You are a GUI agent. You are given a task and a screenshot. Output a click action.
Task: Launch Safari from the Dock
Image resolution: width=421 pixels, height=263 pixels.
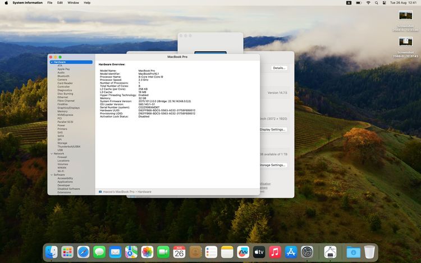pyautogui.click(x=83, y=252)
